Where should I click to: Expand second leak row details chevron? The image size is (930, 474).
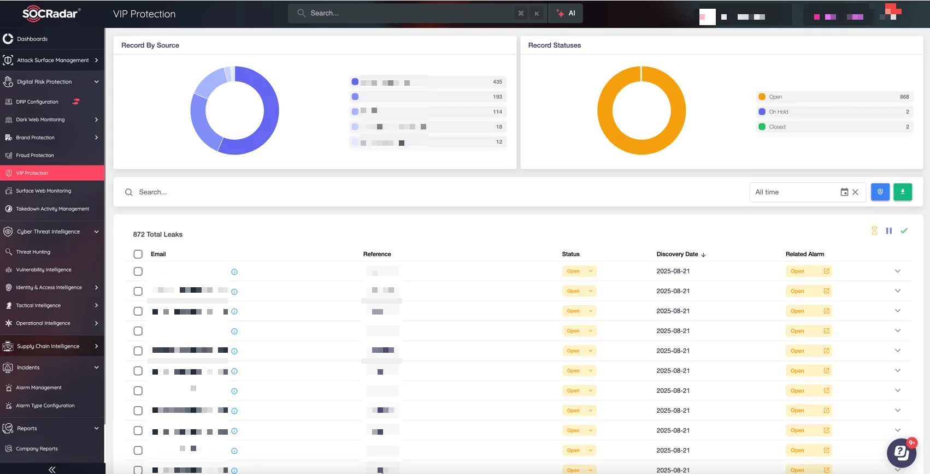(x=897, y=291)
